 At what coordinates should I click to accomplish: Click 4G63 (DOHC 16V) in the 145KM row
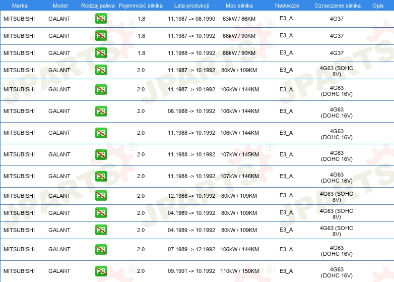337,156
